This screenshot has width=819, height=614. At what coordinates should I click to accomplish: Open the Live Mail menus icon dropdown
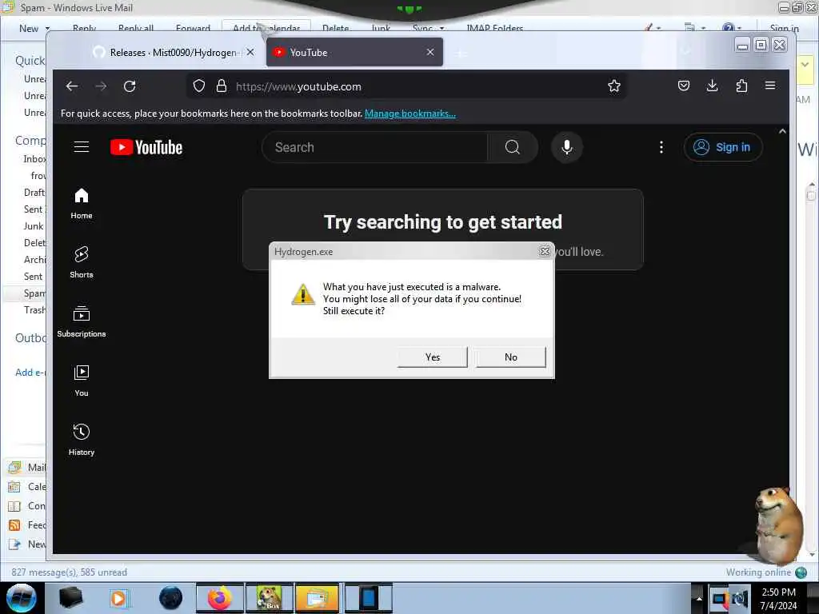point(695,27)
